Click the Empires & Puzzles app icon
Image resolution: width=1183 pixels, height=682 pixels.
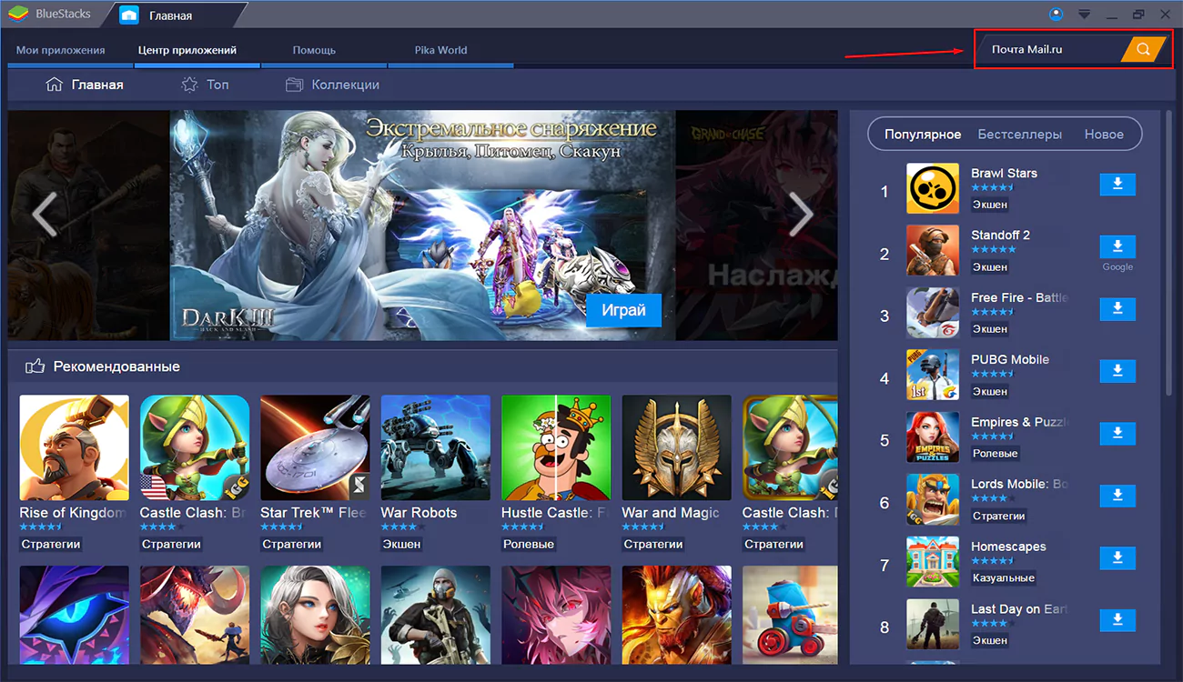pyautogui.click(x=933, y=438)
